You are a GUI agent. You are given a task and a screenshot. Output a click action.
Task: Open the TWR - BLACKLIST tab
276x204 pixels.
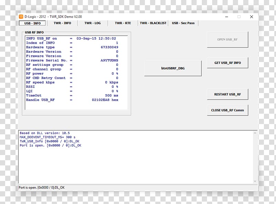[153, 23]
